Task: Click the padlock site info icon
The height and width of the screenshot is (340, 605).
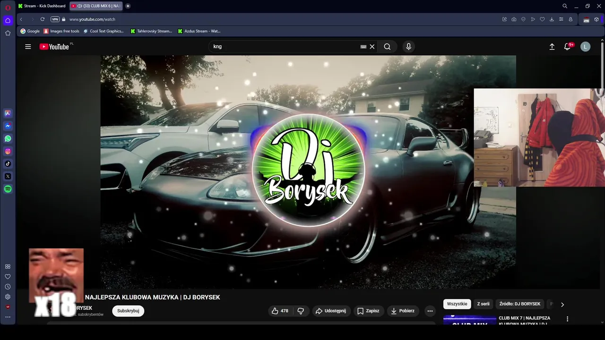Action: click(x=64, y=19)
